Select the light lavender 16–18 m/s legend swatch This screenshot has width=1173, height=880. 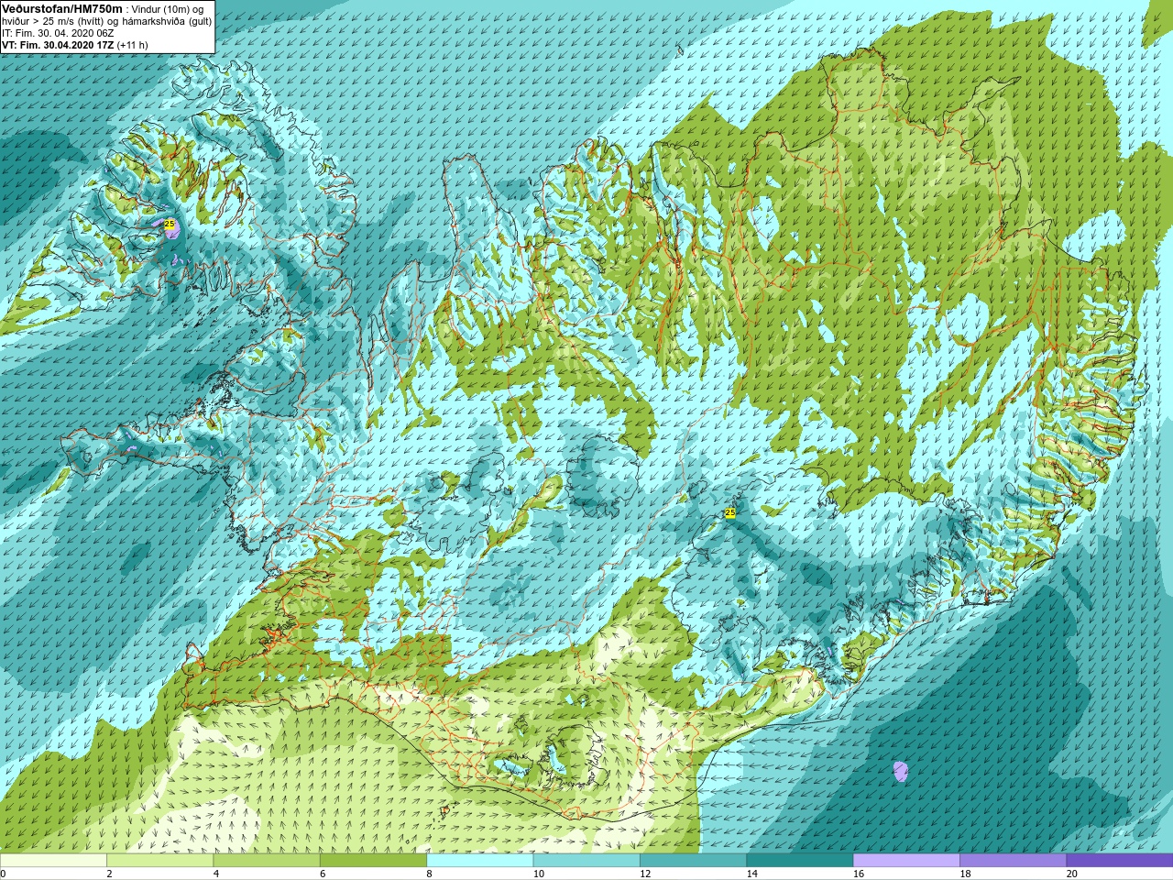(906, 860)
